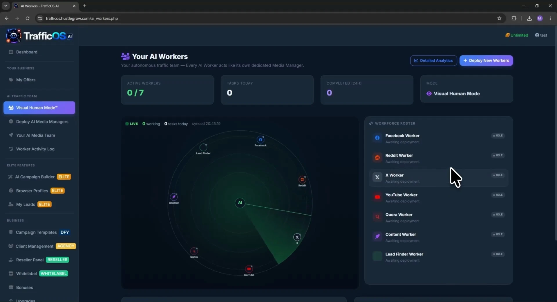Click the Quora Worker roster icon
Viewport: 557px width, 302px height.
coord(377,217)
